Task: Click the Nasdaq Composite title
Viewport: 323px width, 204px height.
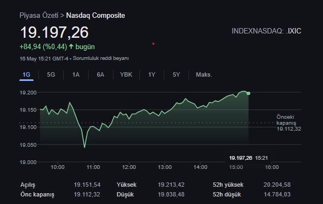Action: coord(96,16)
